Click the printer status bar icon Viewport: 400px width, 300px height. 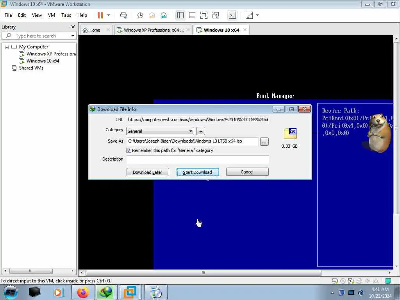359,281
